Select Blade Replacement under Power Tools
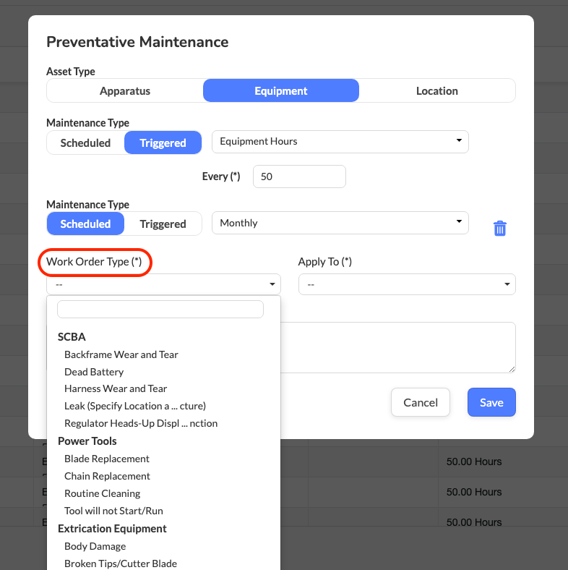 [107, 459]
